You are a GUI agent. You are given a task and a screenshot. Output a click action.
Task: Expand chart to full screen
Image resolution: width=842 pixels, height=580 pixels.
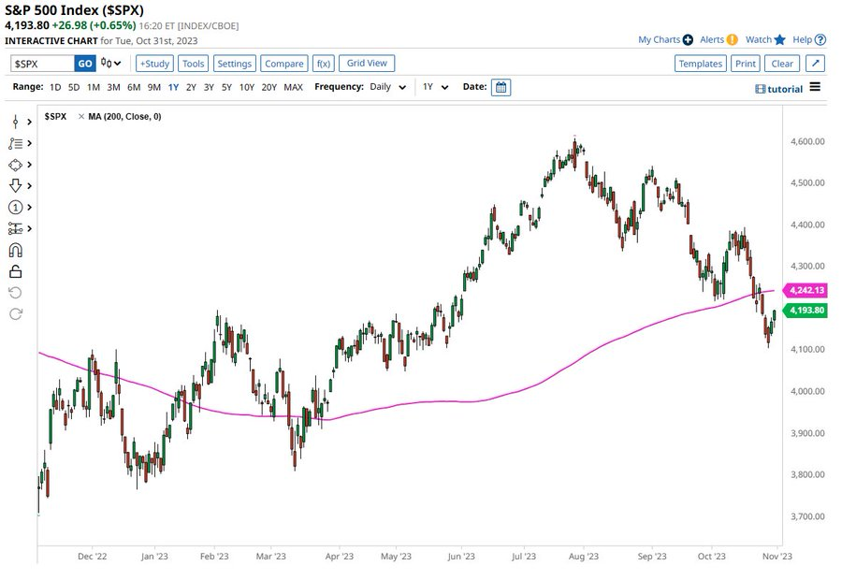(815, 64)
